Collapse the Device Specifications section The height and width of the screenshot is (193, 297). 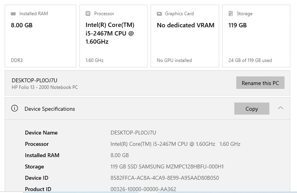tap(281, 108)
